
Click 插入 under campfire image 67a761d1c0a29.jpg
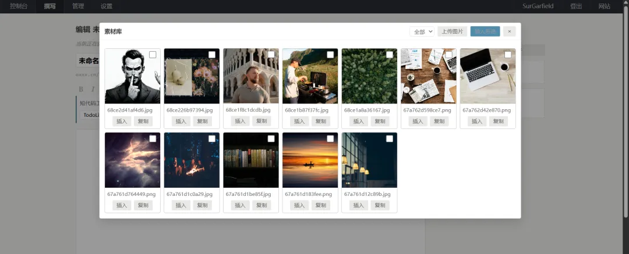(181, 205)
